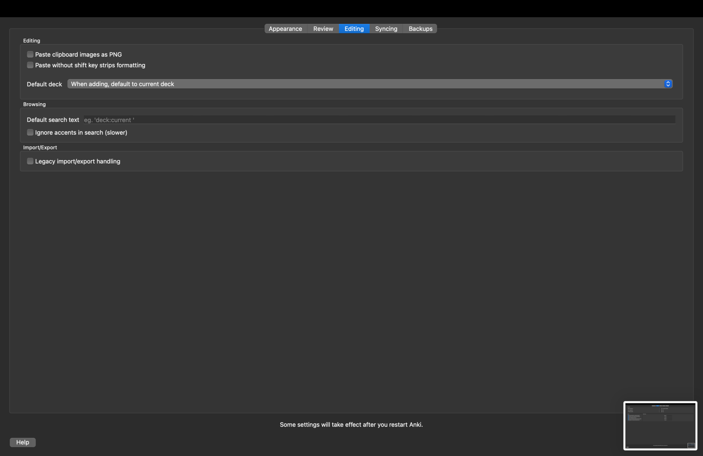Toggle Paste without shift key strips formatting
703x456 pixels.
[30, 65]
